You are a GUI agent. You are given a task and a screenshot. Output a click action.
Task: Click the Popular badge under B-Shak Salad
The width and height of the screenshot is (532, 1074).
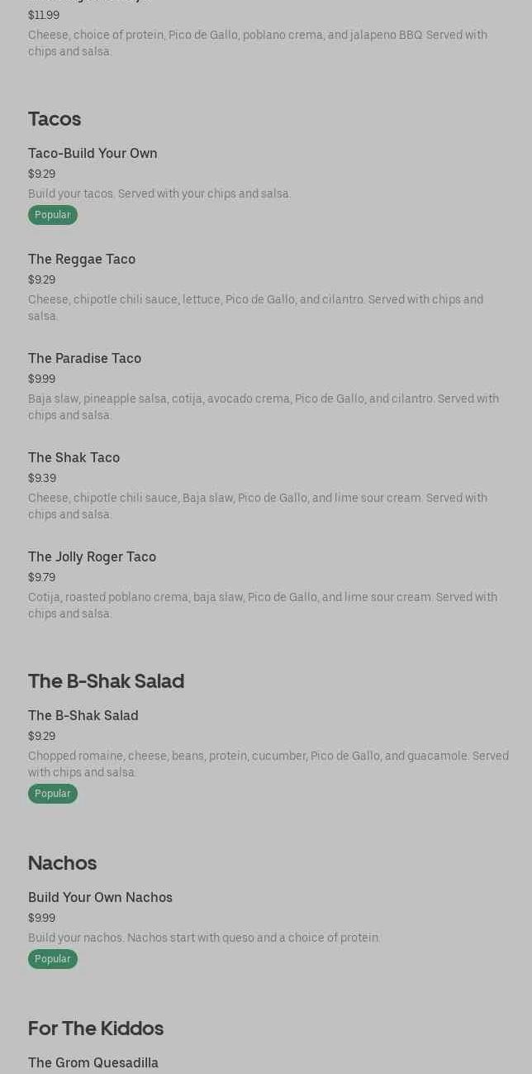coord(53,794)
